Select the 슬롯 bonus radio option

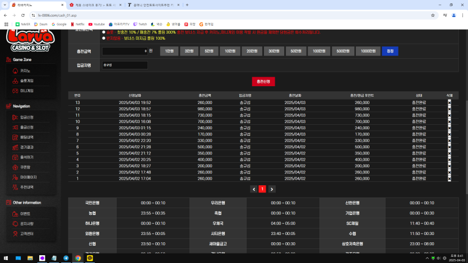pyautogui.click(x=104, y=32)
